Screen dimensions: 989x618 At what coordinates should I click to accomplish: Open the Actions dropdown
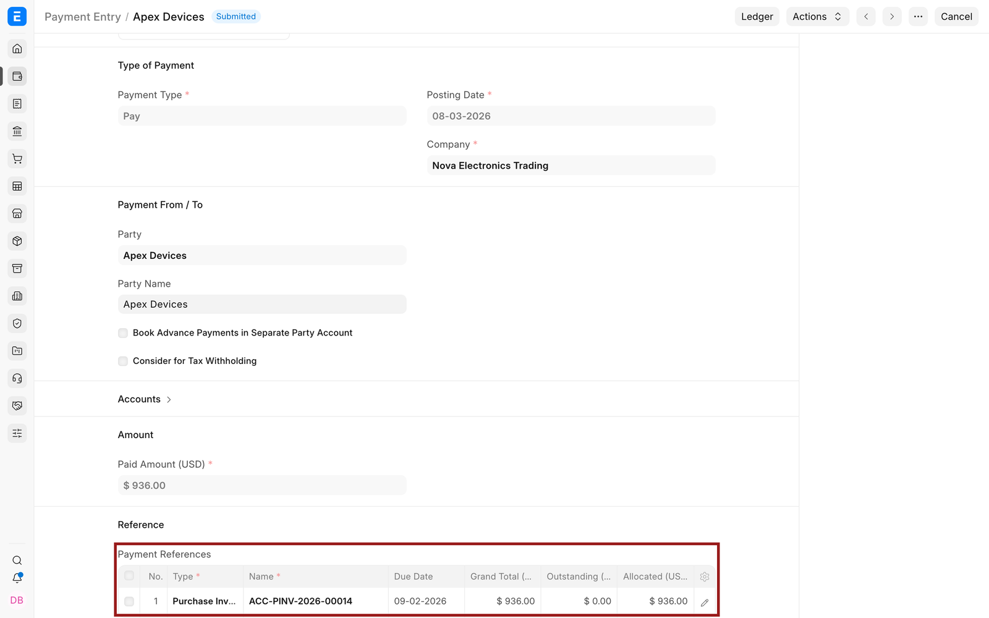[x=817, y=17]
